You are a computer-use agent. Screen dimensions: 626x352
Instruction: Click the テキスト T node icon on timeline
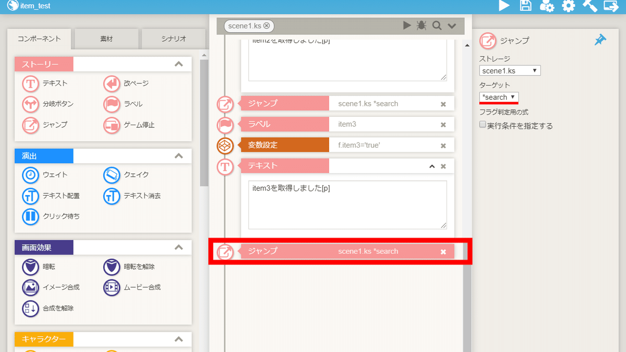225,167
